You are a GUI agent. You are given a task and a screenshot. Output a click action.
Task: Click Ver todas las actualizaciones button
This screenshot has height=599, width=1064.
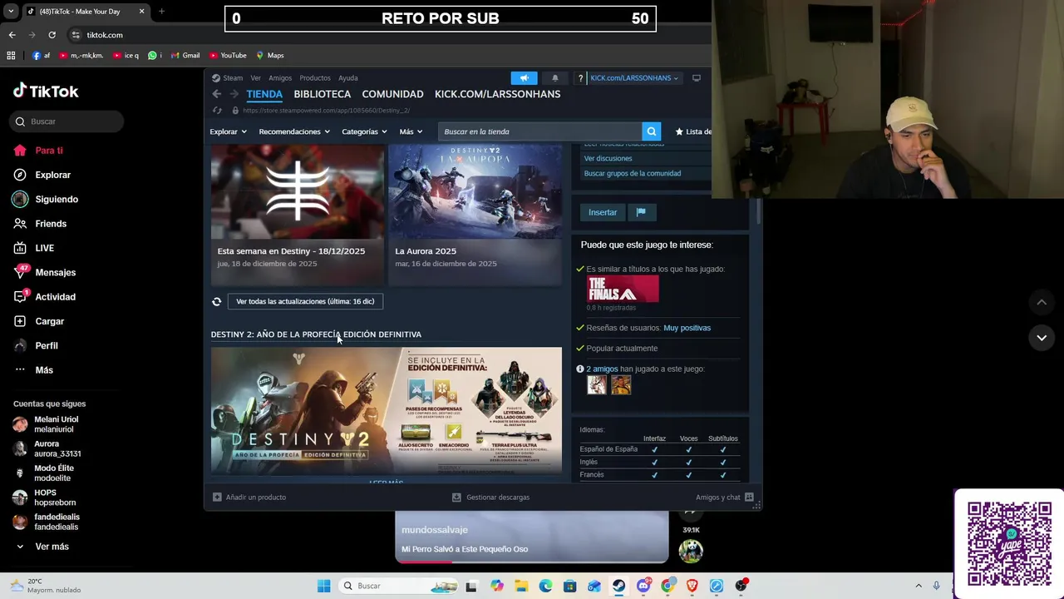tap(305, 301)
